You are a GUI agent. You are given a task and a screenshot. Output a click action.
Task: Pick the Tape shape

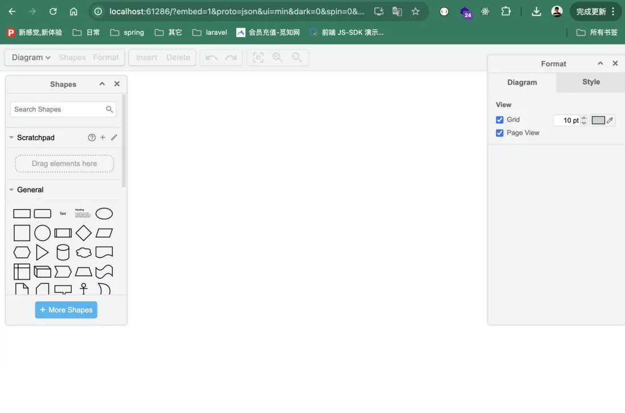104,272
